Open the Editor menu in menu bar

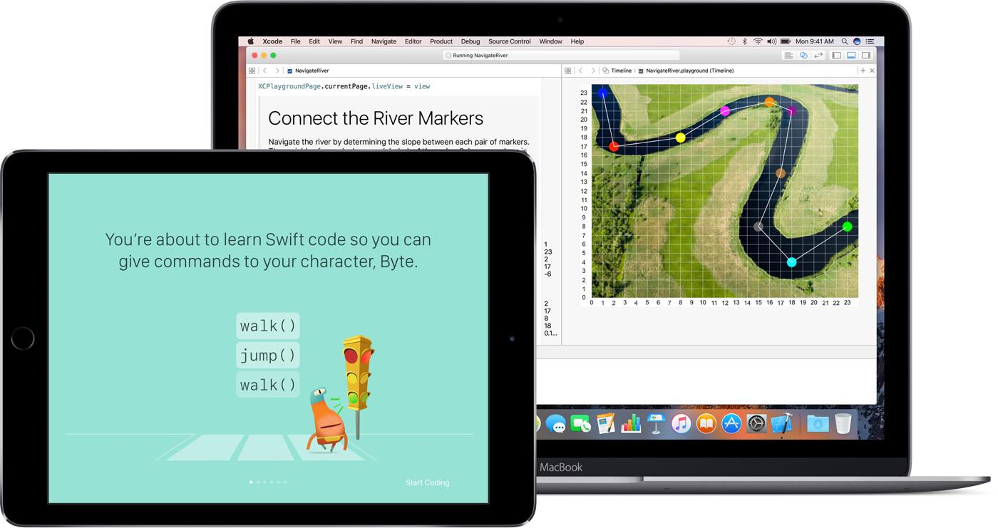pos(413,41)
